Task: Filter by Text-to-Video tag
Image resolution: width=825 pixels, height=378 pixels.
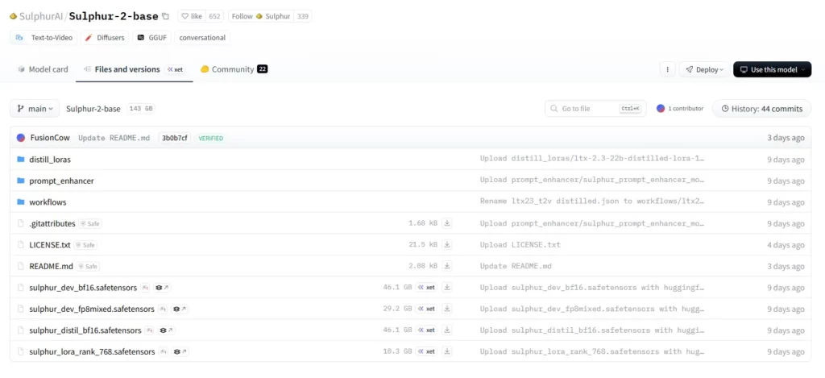Action: (x=44, y=38)
